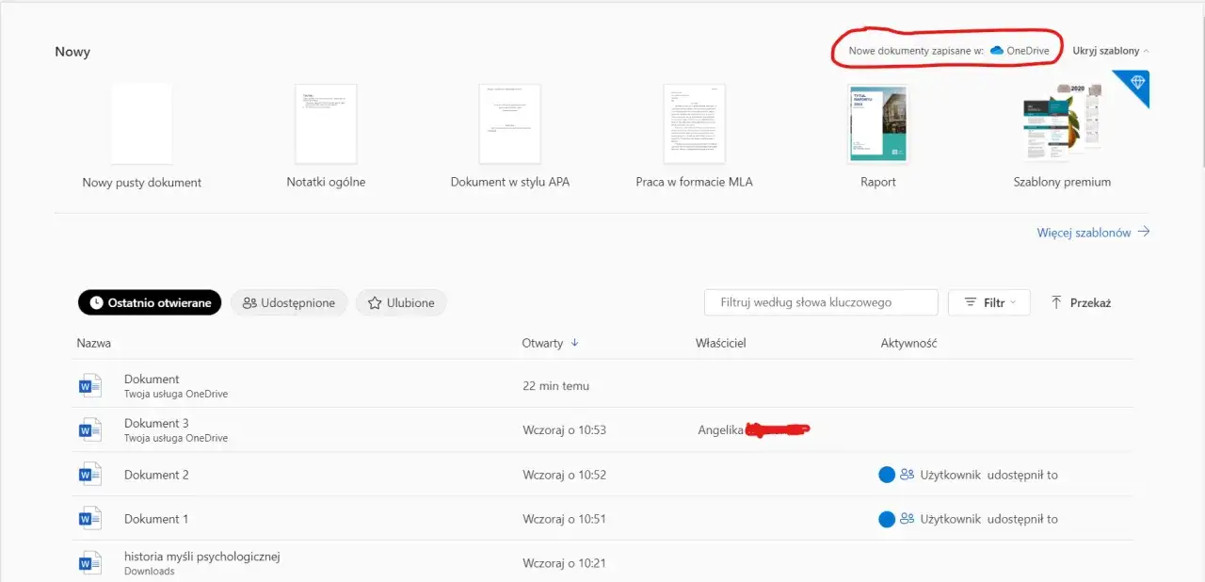The image size is (1205, 582).
Task: Click Wczoraj o 10:53 timestamp
Action: (x=564, y=430)
